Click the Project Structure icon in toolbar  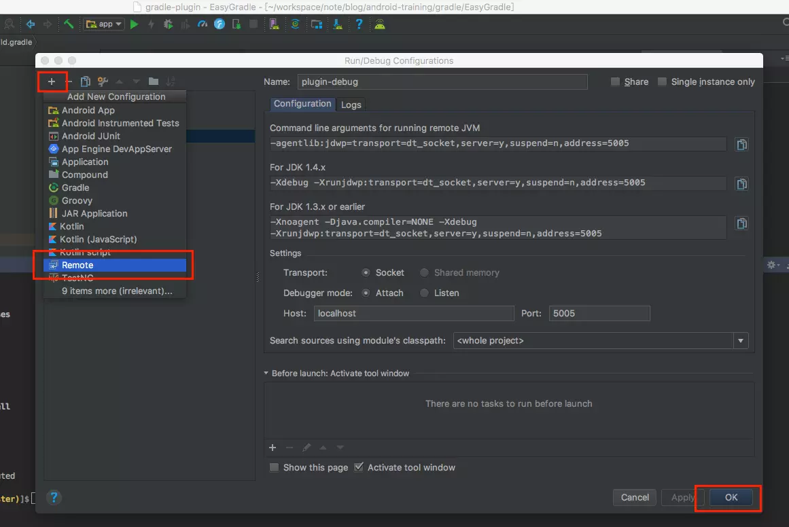pos(317,24)
